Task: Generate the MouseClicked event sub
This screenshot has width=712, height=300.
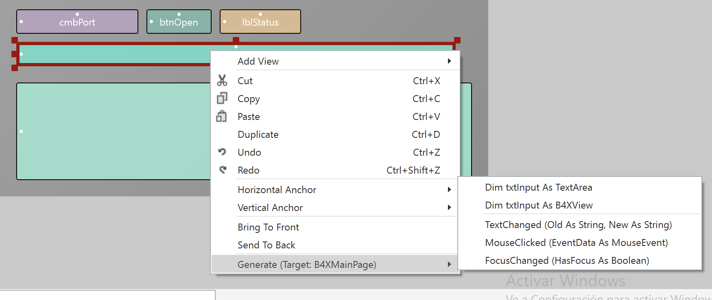Action: [576, 243]
